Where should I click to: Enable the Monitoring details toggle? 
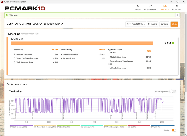click(173, 91)
